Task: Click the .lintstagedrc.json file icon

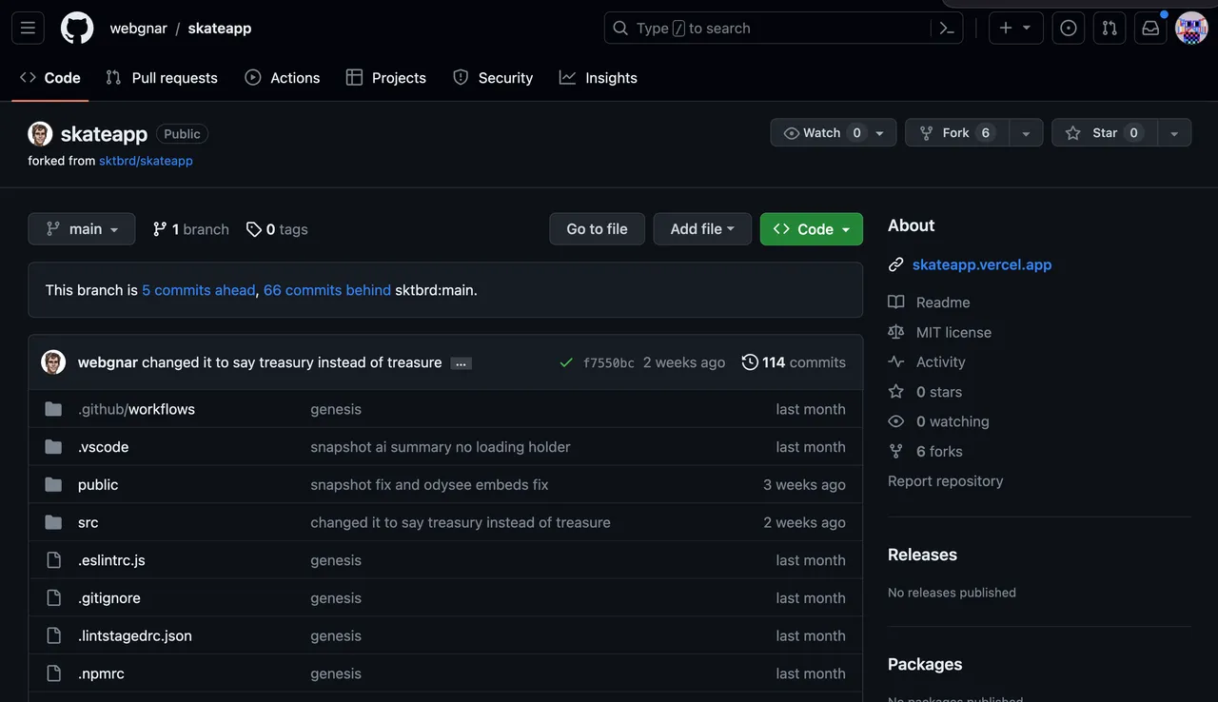Action: pyautogui.click(x=53, y=635)
